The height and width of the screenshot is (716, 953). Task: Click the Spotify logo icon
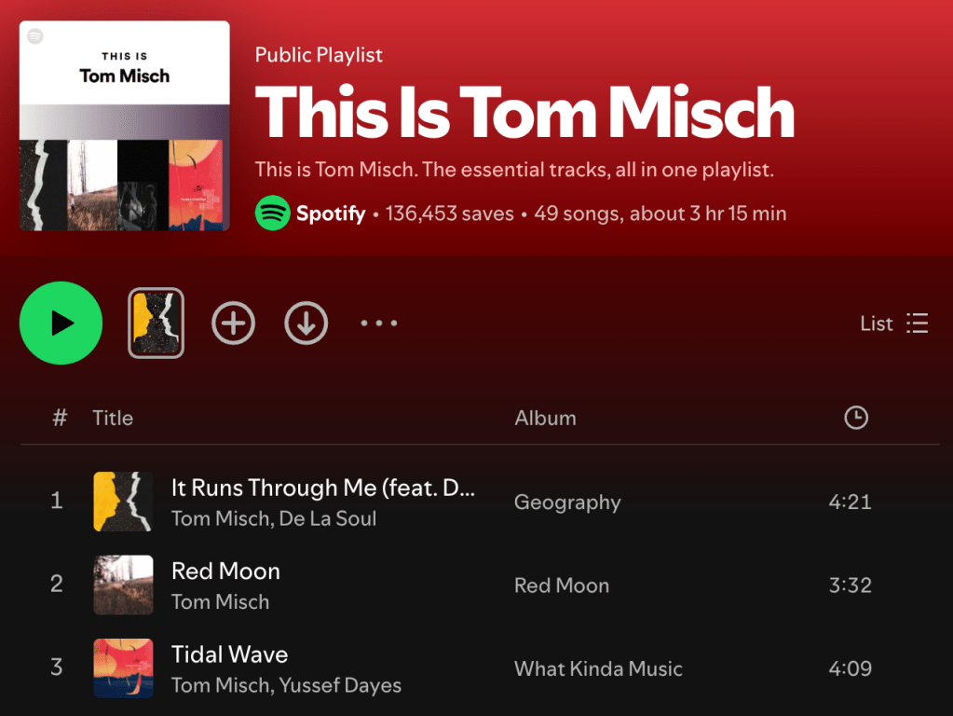272,213
